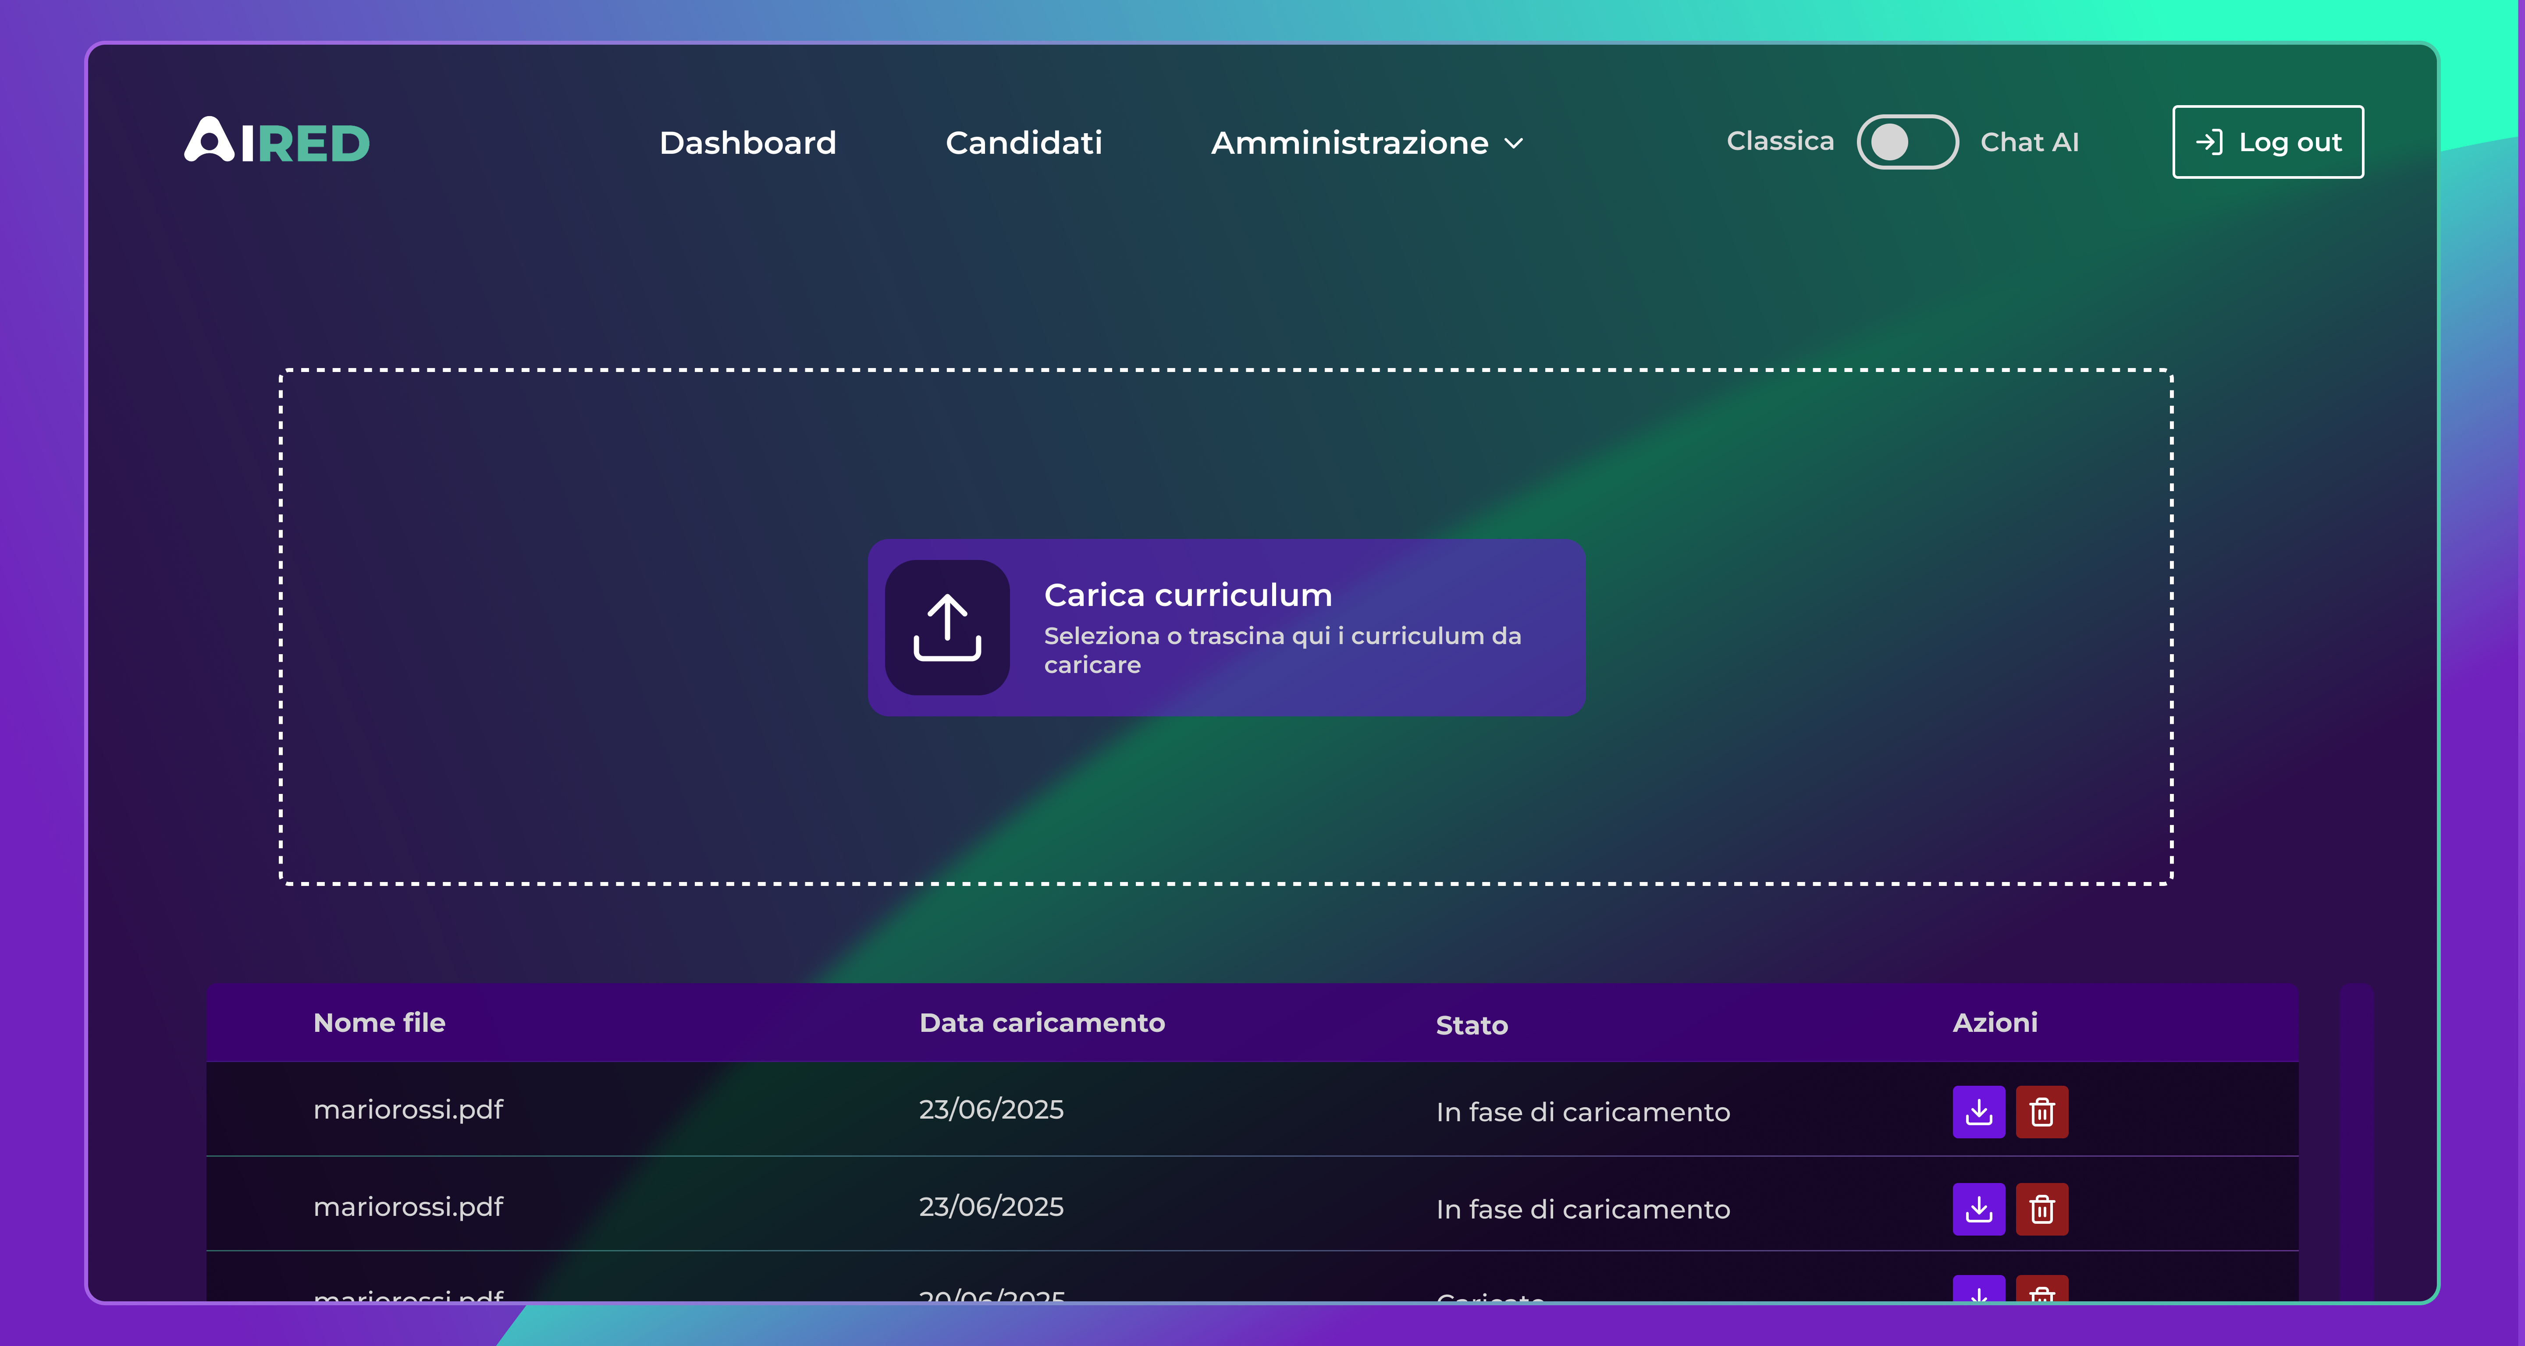Screen dimensions: 2525x1346
Task: Download the file in the second table row
Action: pos(1979,1209)
